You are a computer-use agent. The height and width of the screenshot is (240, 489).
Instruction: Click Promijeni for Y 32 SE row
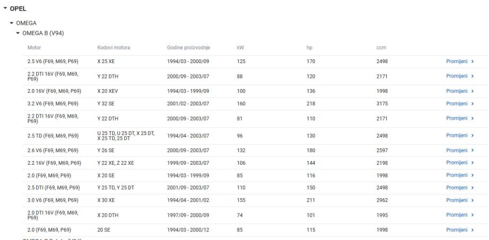coord(460,103)
